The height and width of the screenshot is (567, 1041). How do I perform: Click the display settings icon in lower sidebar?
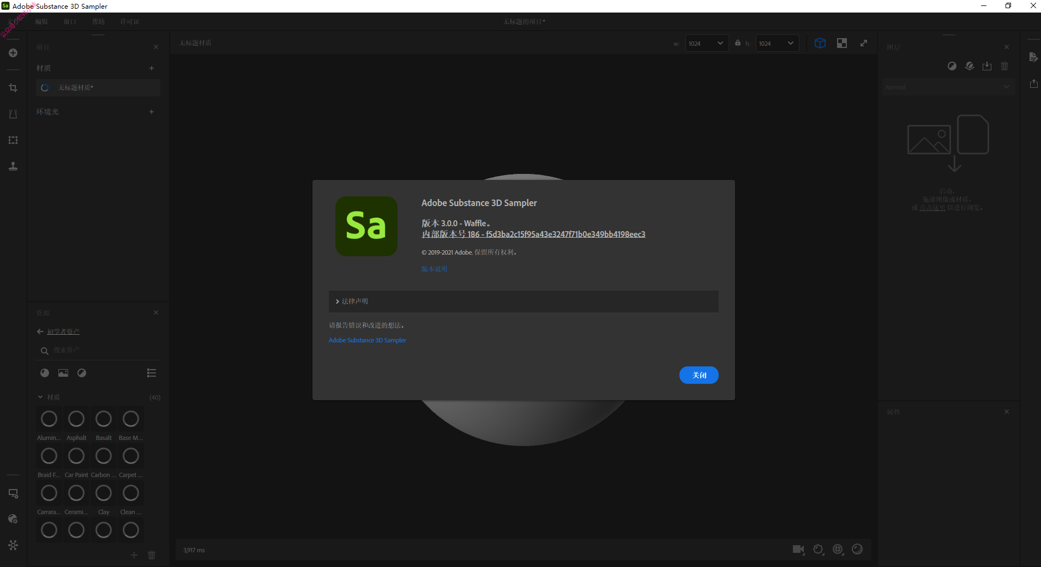coord(13,493)
